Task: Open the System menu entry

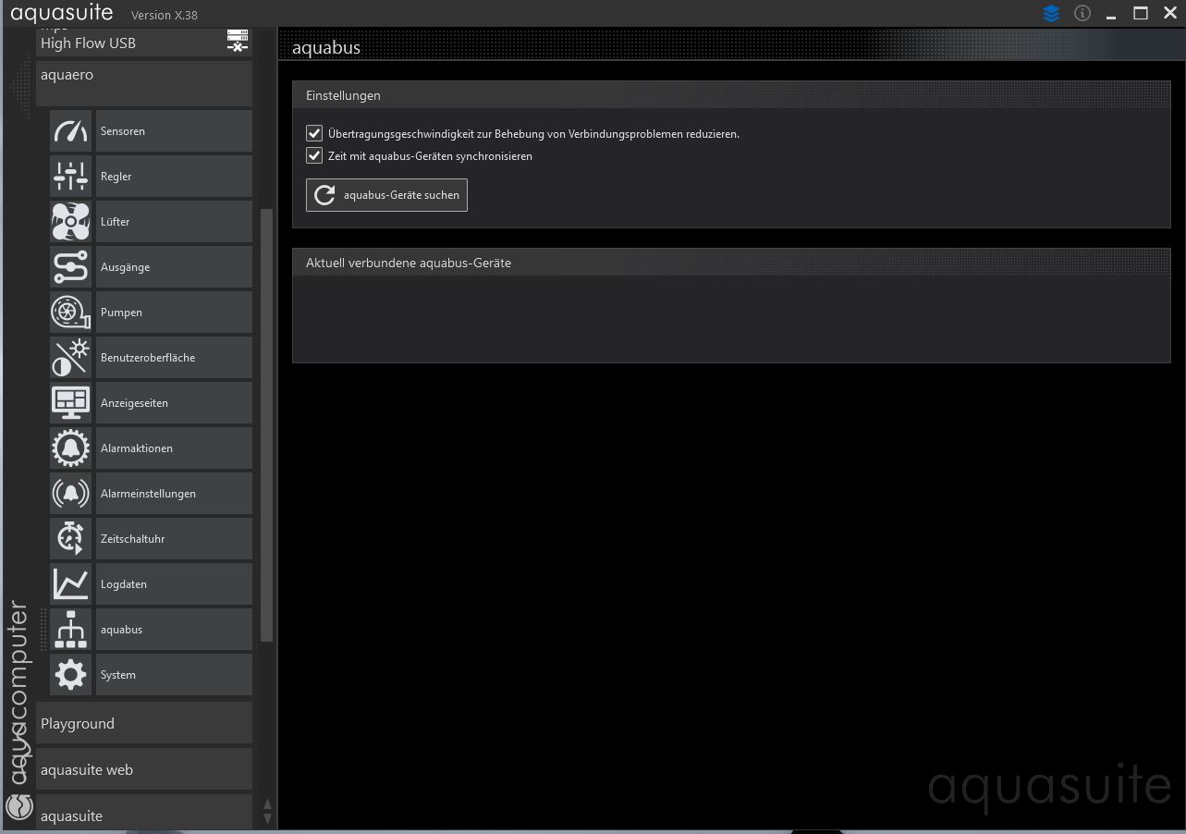Action: (174, 675)
